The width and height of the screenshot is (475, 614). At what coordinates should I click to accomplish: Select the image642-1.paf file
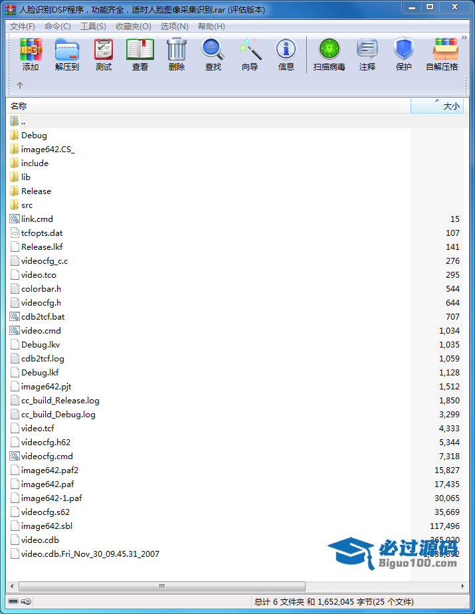[x=237, y=498]
